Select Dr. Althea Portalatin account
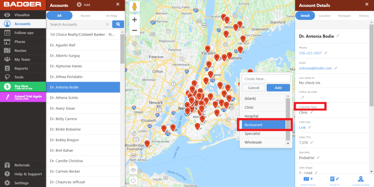This screenshot has height=187, width=374. point(83,77)
